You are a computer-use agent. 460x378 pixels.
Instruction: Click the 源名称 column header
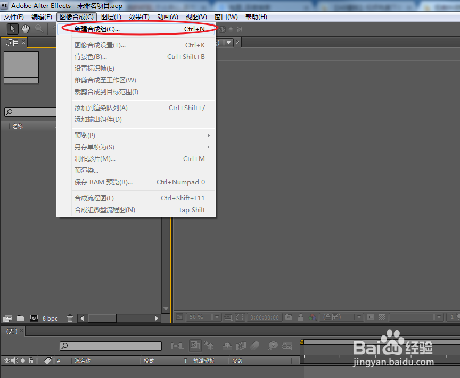click(x=83, y=360)
